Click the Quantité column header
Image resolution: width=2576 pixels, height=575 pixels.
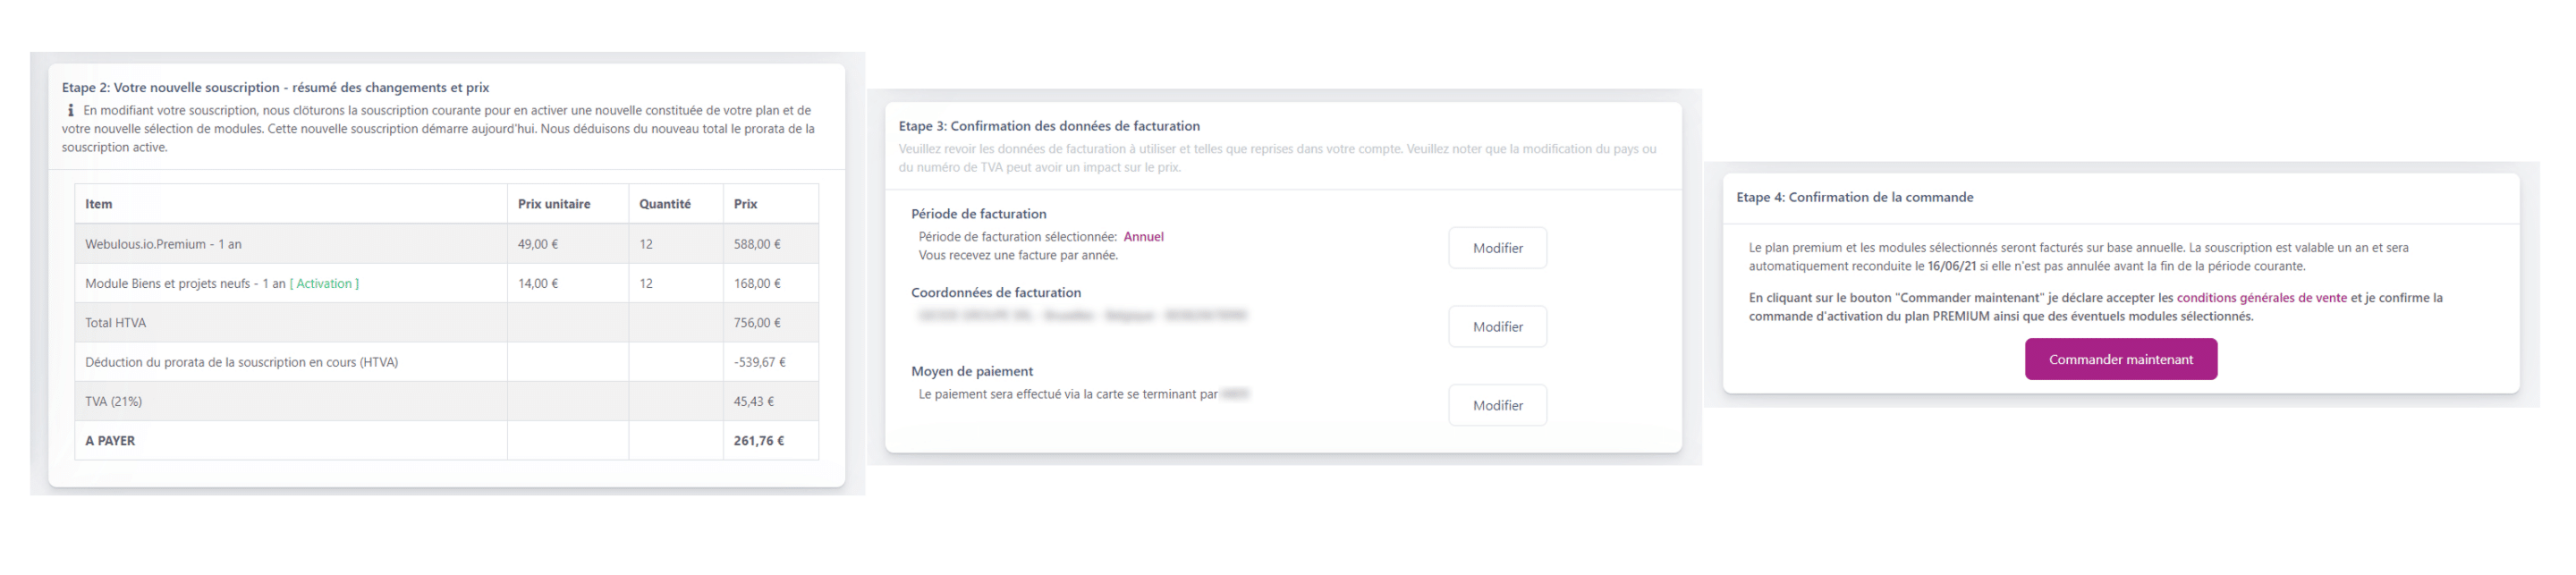pos(665,204)
